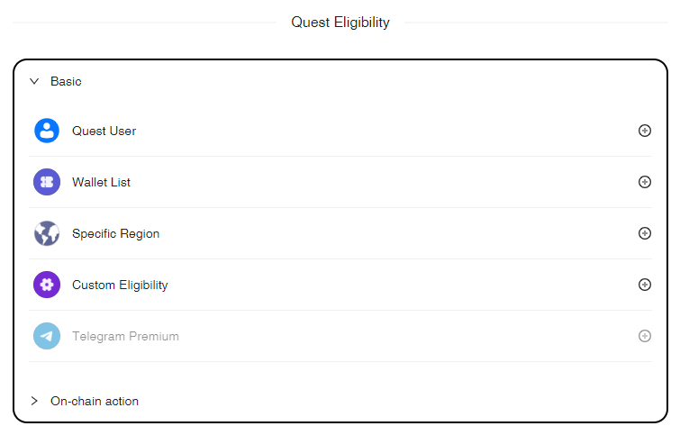Choose the Custom Eligibility option text
Screen dimensions: 680x435
120,285
